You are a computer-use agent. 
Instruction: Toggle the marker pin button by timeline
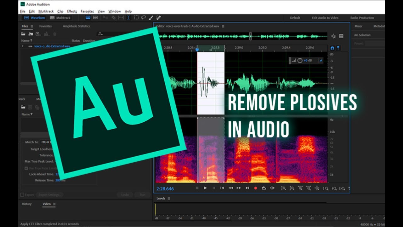pyautogui.click(x=338, y=48)
